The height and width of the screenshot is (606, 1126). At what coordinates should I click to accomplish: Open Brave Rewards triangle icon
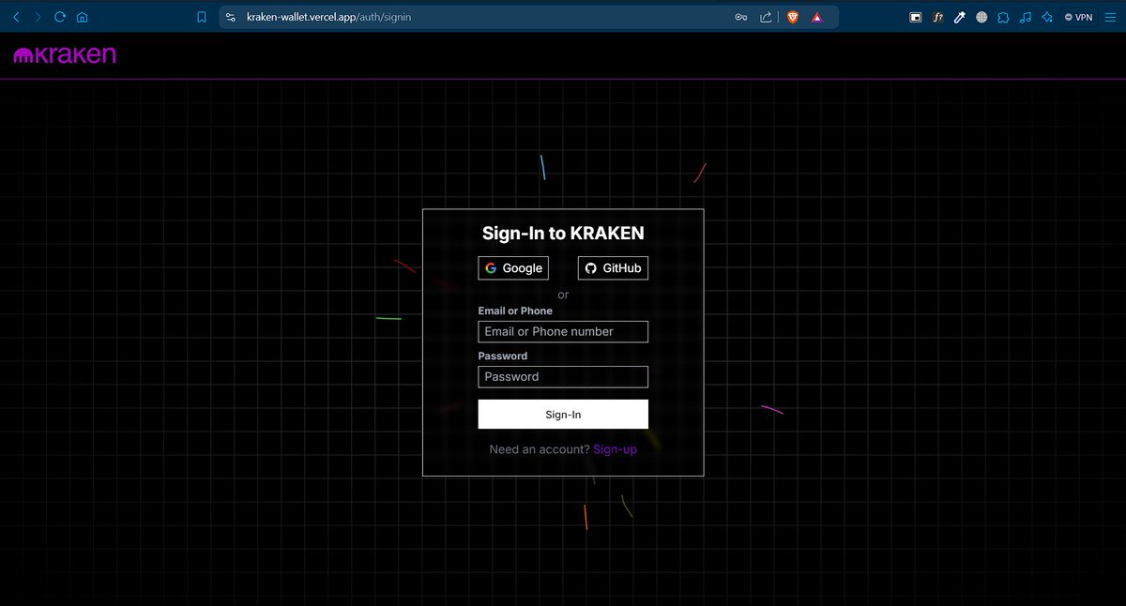[x=817, y=17]
